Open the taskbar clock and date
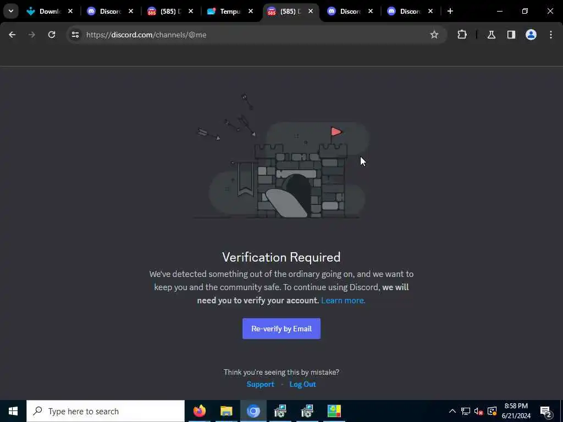Screen dimensions: 563x422 tap(516, 411)
